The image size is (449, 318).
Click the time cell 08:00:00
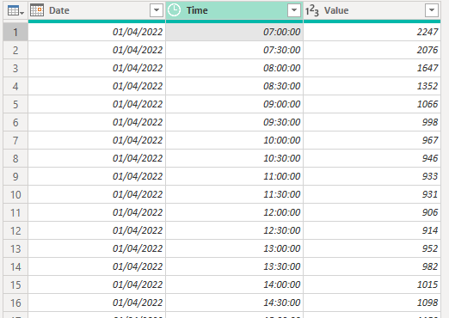(x=234, y=68)
